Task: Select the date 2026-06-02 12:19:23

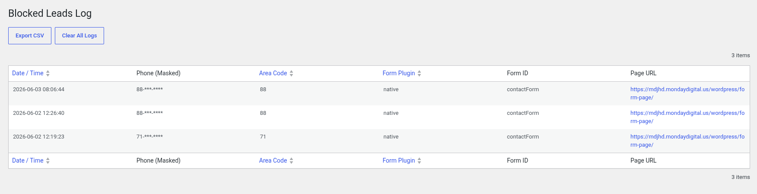Action: point(38,137)
